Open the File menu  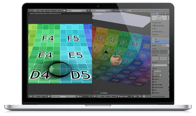tap(38, 10)
